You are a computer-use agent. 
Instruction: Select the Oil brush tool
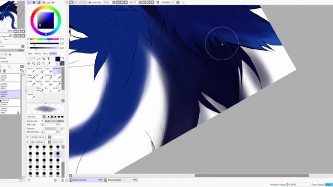(40, 77)
